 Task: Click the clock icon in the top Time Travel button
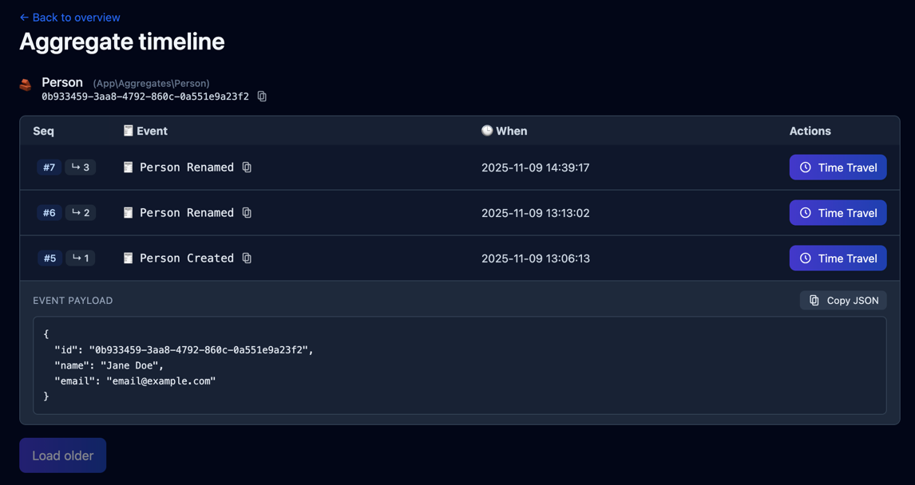804,168
